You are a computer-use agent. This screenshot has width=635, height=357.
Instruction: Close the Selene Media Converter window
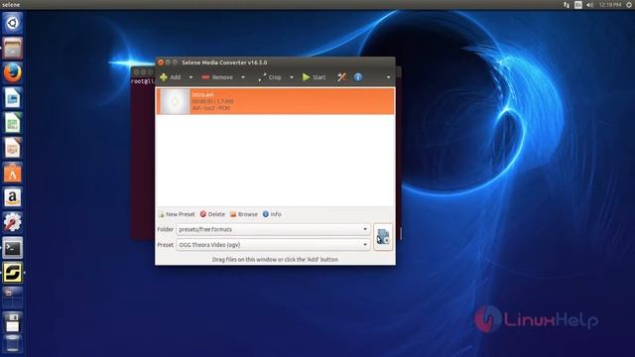pyautogui.click(x=161, y=62)
